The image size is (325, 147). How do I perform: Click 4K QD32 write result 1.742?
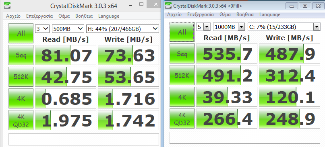(x=128, y=120)
